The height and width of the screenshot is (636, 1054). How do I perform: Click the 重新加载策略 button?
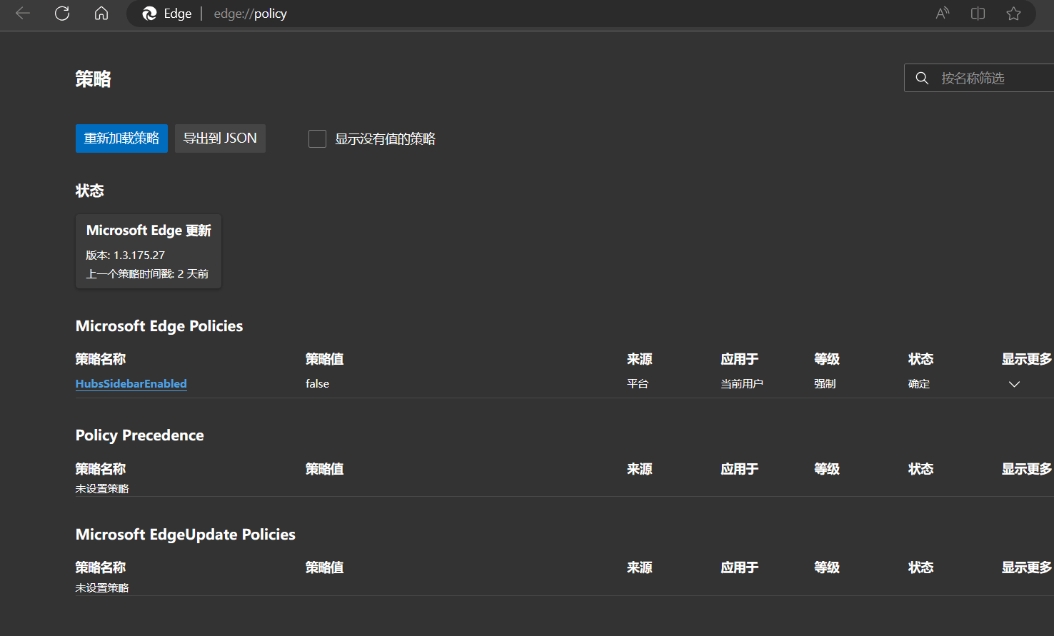(x=121, y=138)
